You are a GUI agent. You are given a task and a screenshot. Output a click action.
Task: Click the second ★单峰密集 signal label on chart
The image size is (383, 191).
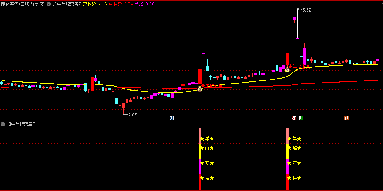[x=299, y=67]
